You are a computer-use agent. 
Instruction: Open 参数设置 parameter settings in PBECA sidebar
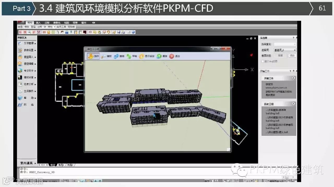[27, 50]
